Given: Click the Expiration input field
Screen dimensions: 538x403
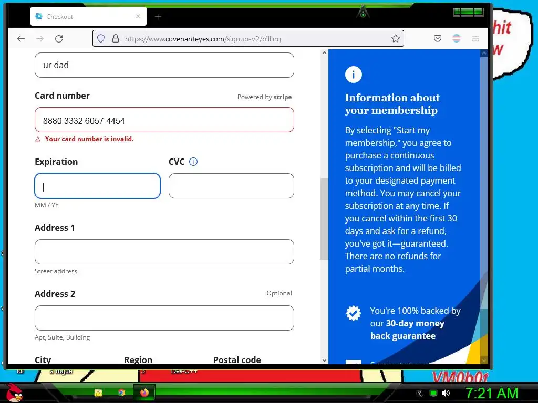Looking at the screenshot, I should (97, 186).
